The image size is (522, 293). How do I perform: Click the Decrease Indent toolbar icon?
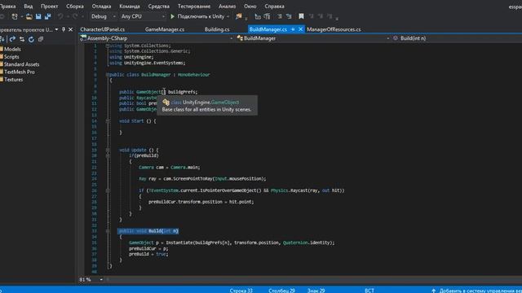(280, 16)
